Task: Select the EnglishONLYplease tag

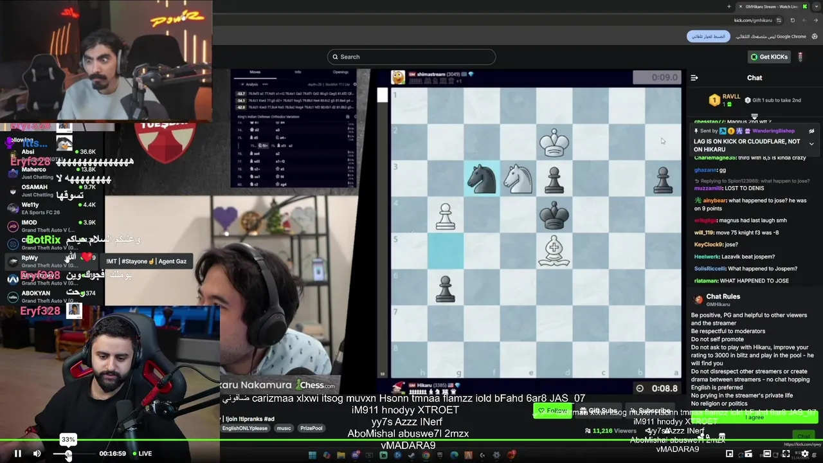Action: pos(245,428)
